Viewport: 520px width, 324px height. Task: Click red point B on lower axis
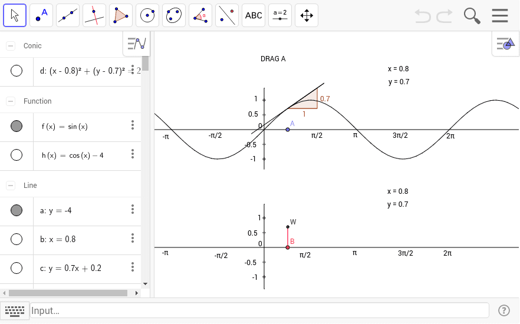[288, 247]
